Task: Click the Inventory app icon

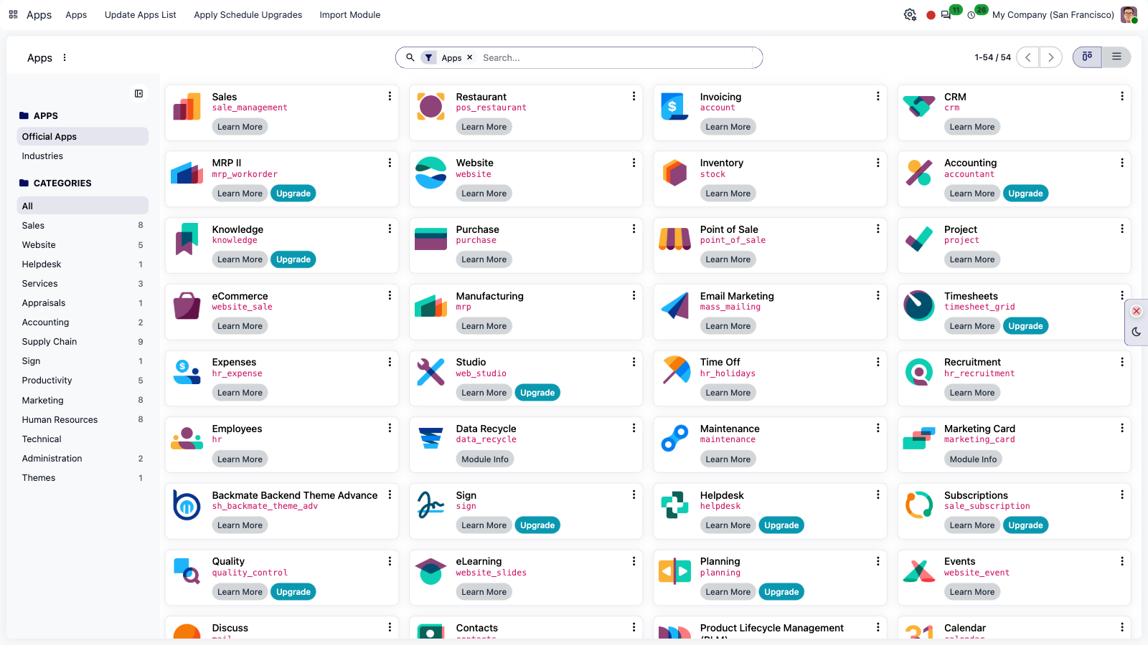Action: [x=675, y=173]
